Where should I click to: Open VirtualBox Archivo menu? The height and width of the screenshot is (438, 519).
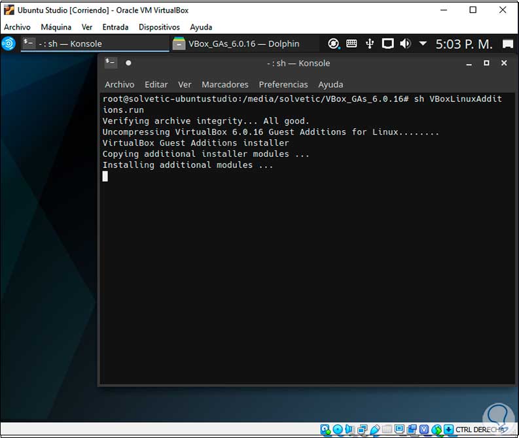click(x=17, y=27)
